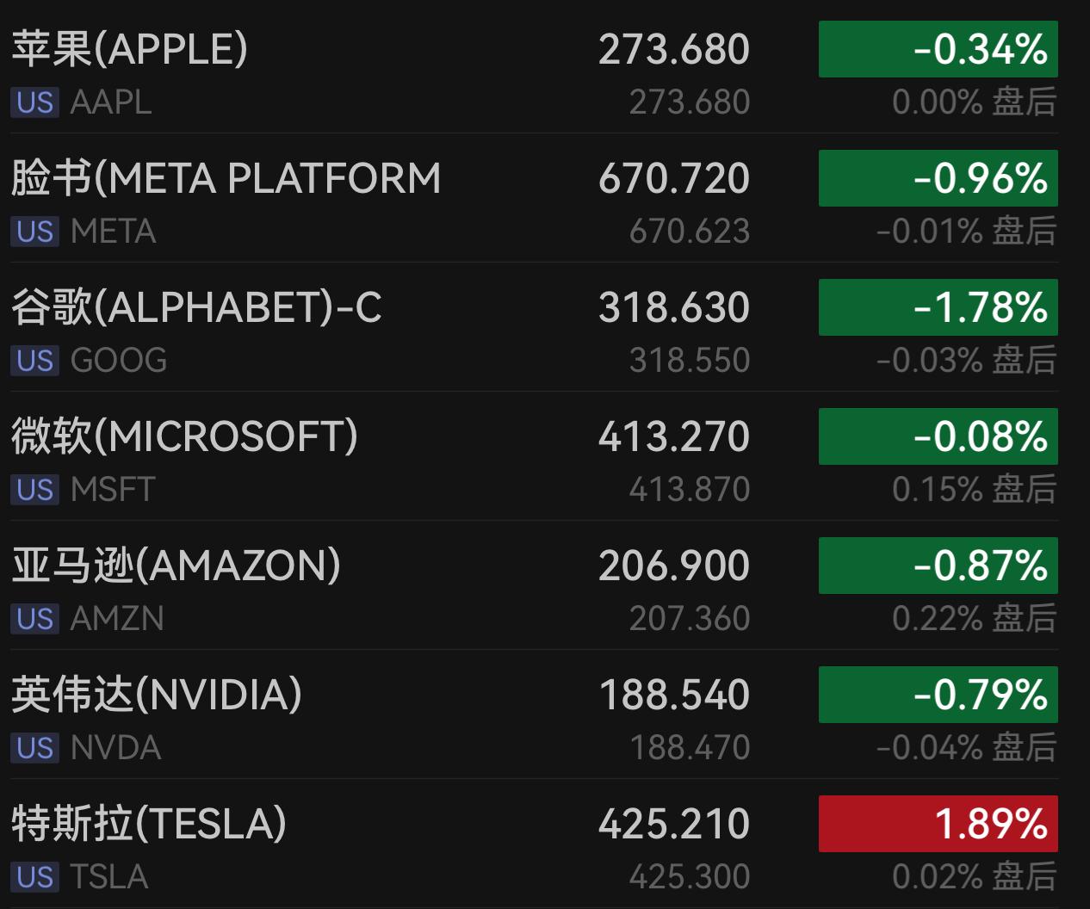Click the US market badge beside AMZN

point(34,619)
